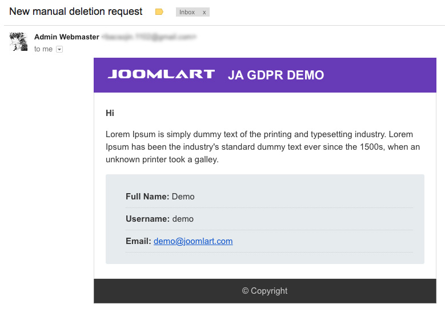The width and height of the screenshot is (445, 316).
Task: Expand recipient details arrow beside 'to me'
Action: [59, 50]
